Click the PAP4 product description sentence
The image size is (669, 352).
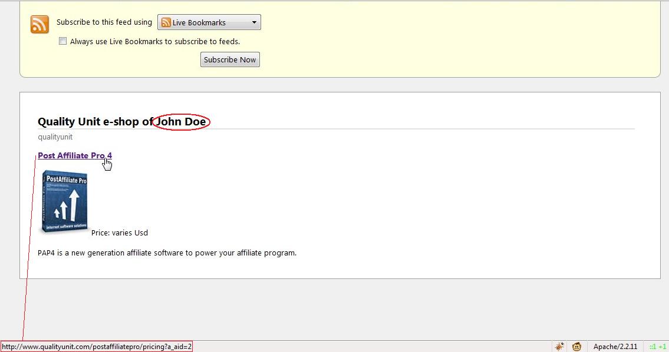(167, 253)
